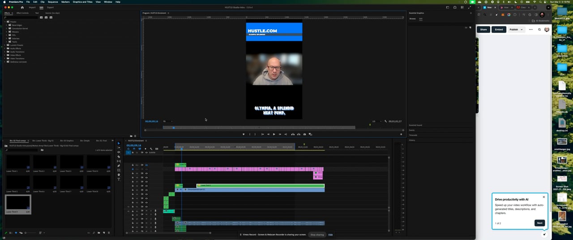Step forward one frame in Program monitor
This screenshot has width=573, height=240.
(280, 134)
